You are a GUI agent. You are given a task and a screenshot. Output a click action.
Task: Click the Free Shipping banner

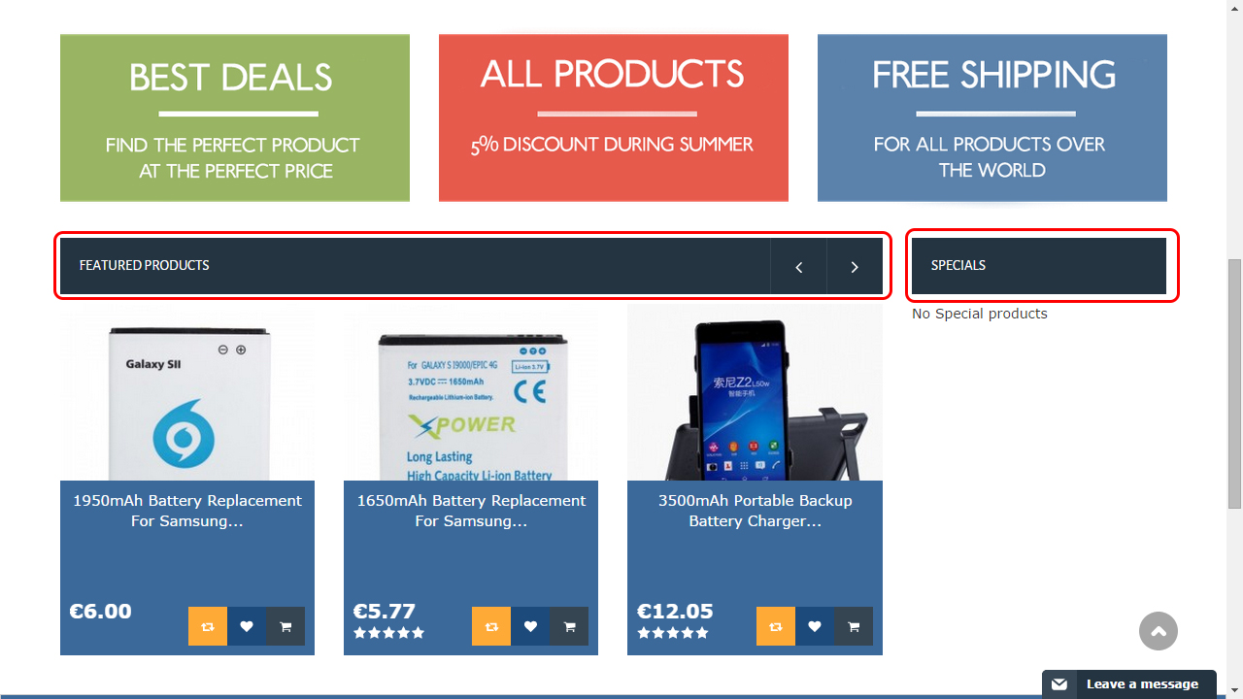point(992,118)
